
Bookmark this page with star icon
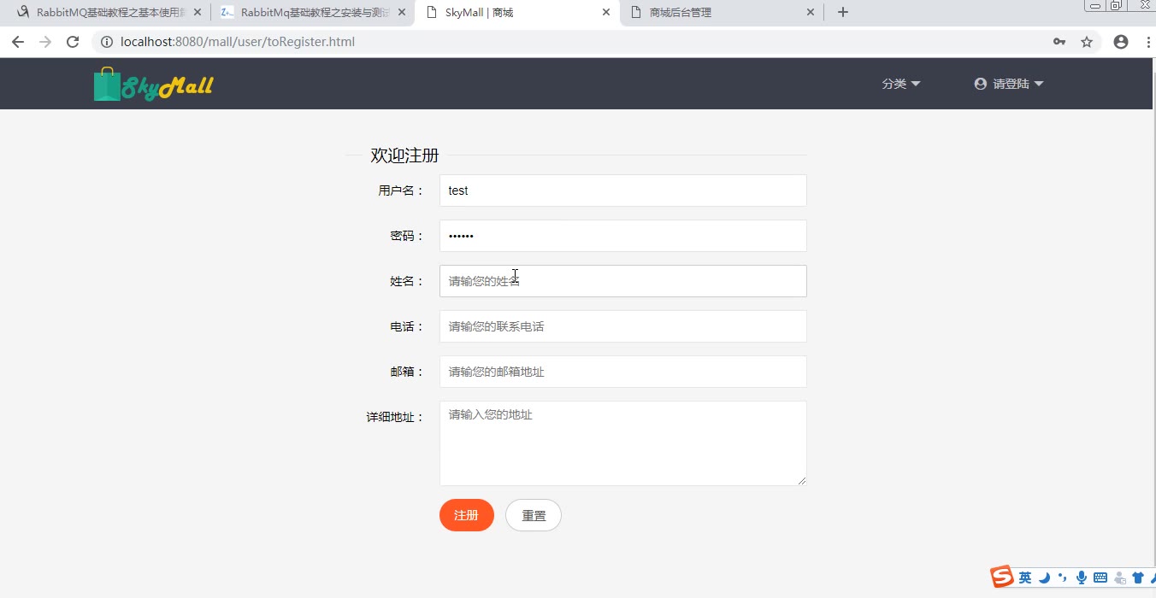1087,42
